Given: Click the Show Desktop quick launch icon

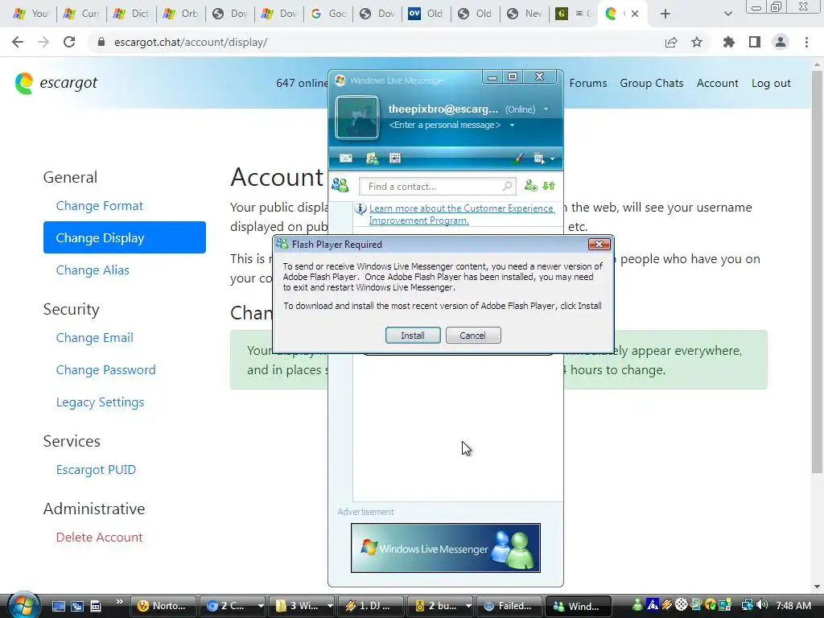Looking at the screenshot, I should click(x=58, y=606).
